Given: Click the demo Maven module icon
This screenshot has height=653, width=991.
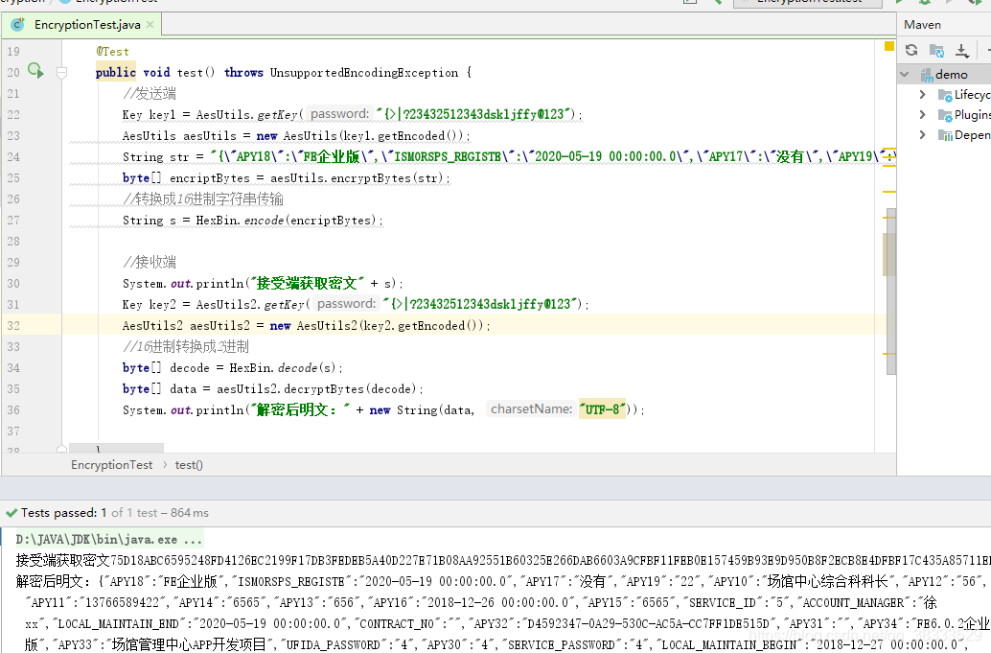Looking at the screenshot, I should point(927,75).
